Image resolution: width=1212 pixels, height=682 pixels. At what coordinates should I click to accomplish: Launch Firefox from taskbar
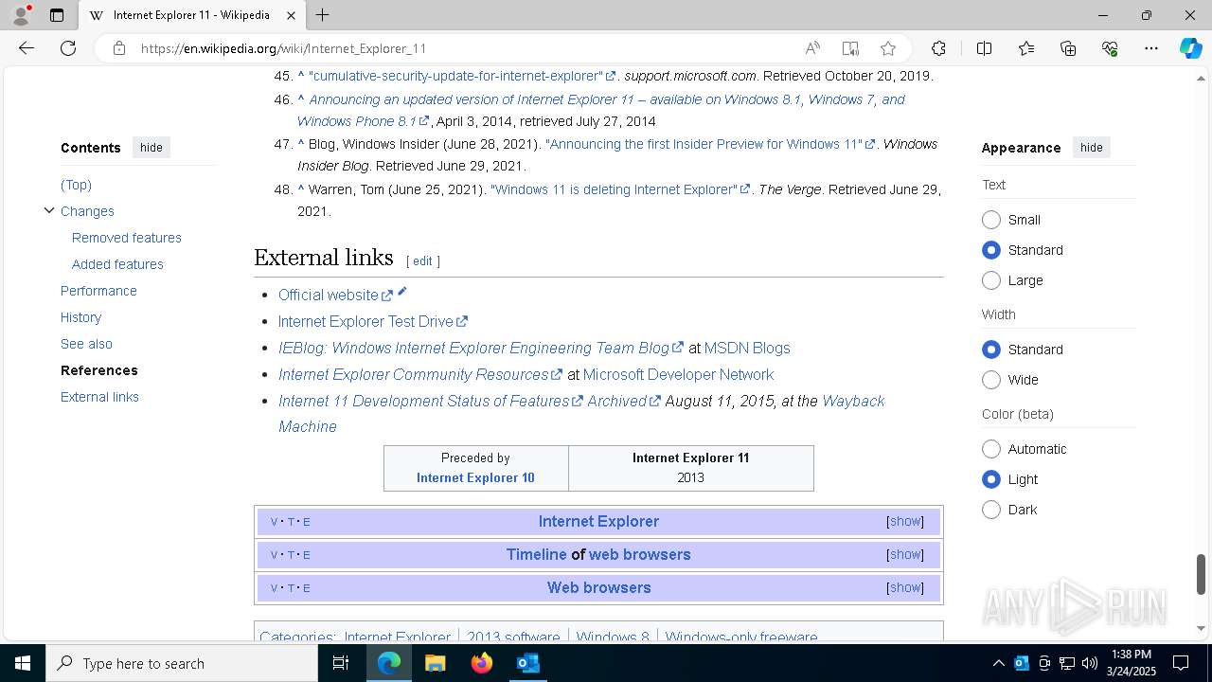tap(482, 663)
